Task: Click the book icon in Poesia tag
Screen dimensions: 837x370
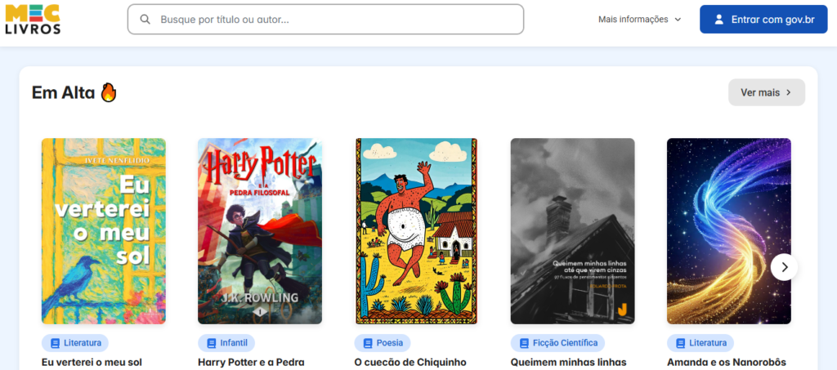Action: coord(368,343)
